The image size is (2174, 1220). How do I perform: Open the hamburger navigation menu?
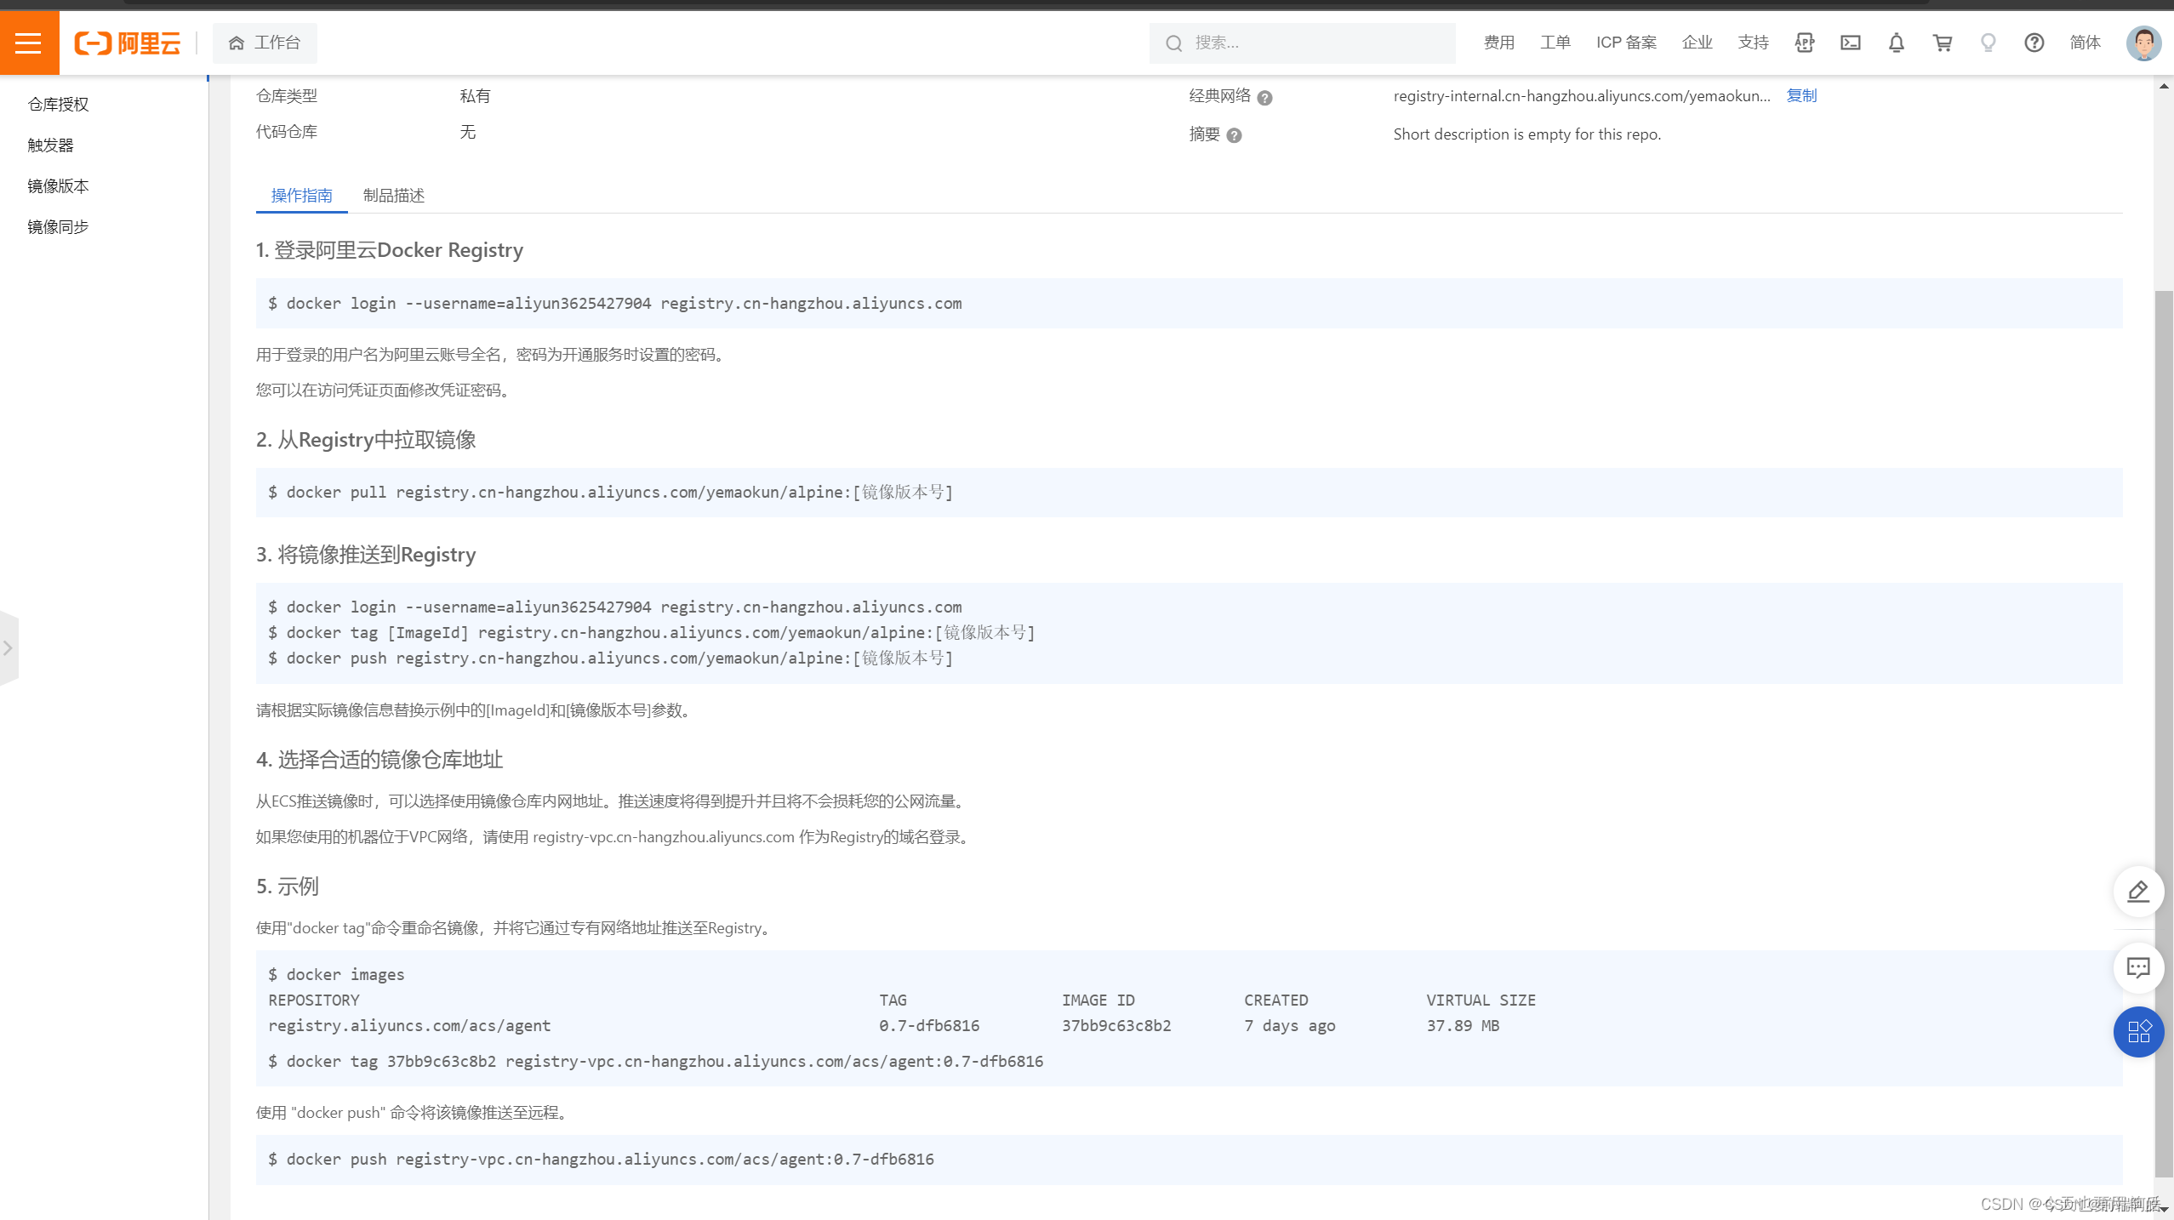point(29,43)
